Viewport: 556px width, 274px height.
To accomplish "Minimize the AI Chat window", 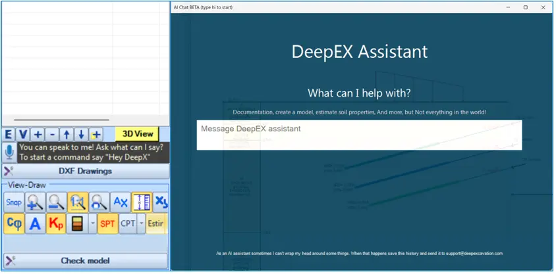I will [x=508, y=7].
